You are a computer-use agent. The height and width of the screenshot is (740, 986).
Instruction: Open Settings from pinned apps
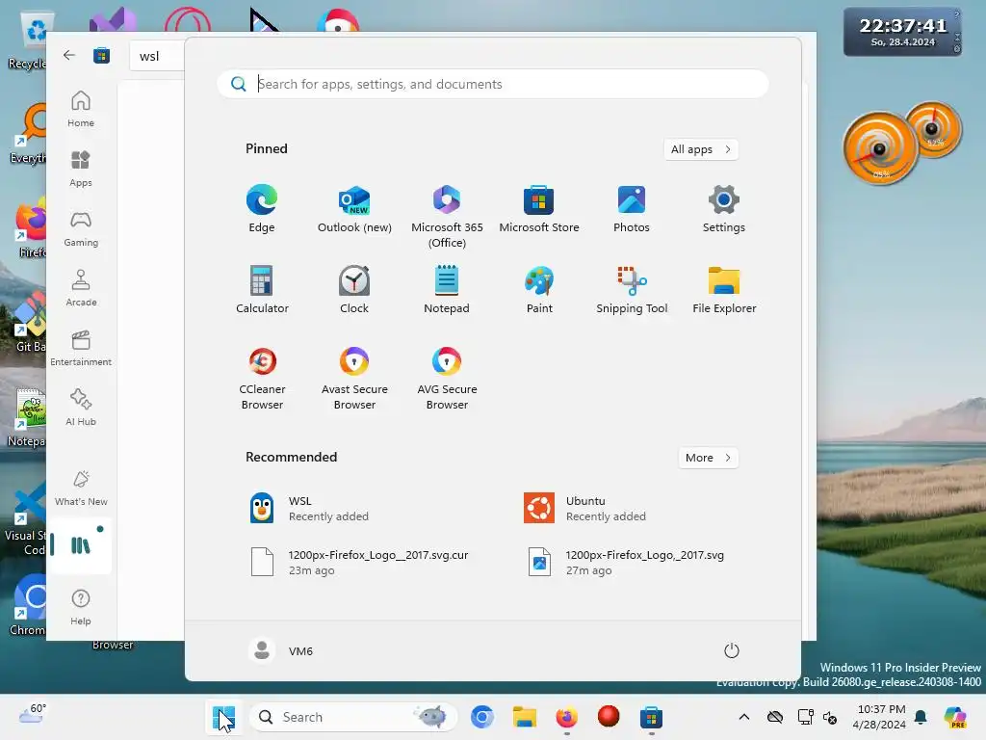pos(724,209)
